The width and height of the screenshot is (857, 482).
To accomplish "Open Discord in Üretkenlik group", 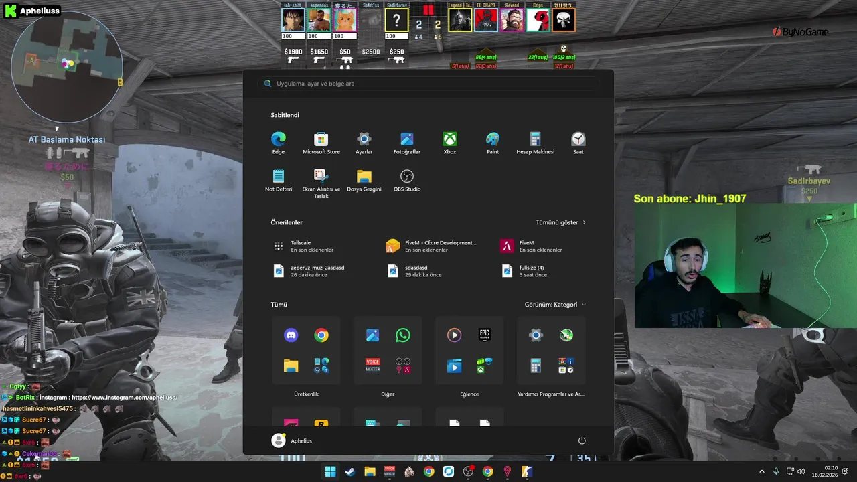I will 291,335.
